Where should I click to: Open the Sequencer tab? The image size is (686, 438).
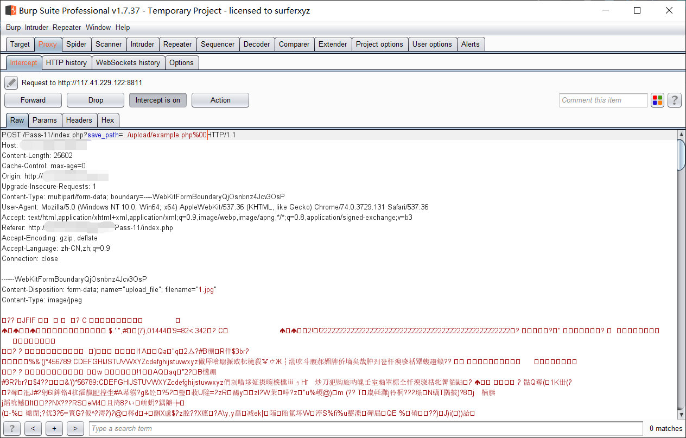[x=218, y=45]
